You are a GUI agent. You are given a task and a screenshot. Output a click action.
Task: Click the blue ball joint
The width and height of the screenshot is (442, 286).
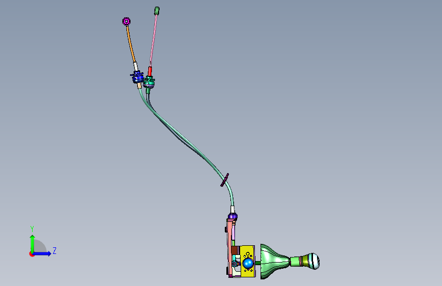click(248, 264)
